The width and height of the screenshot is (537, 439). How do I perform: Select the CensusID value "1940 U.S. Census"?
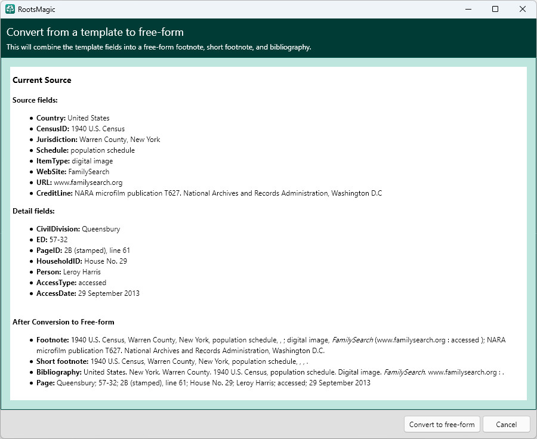[98, 129]
